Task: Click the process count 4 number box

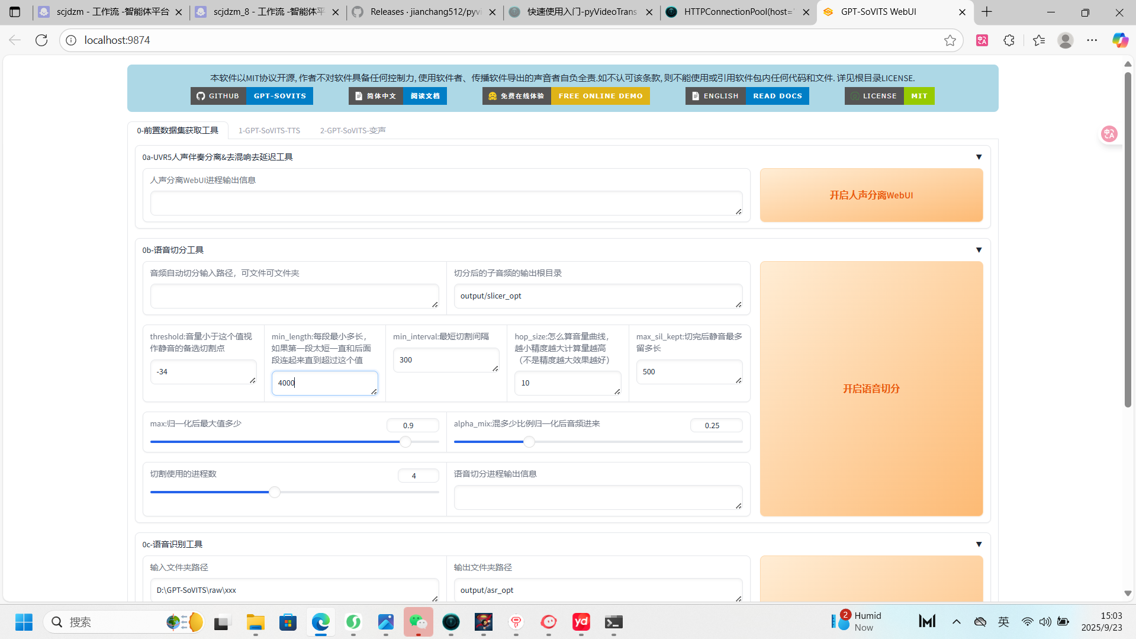Action: [x=418, y=476]
